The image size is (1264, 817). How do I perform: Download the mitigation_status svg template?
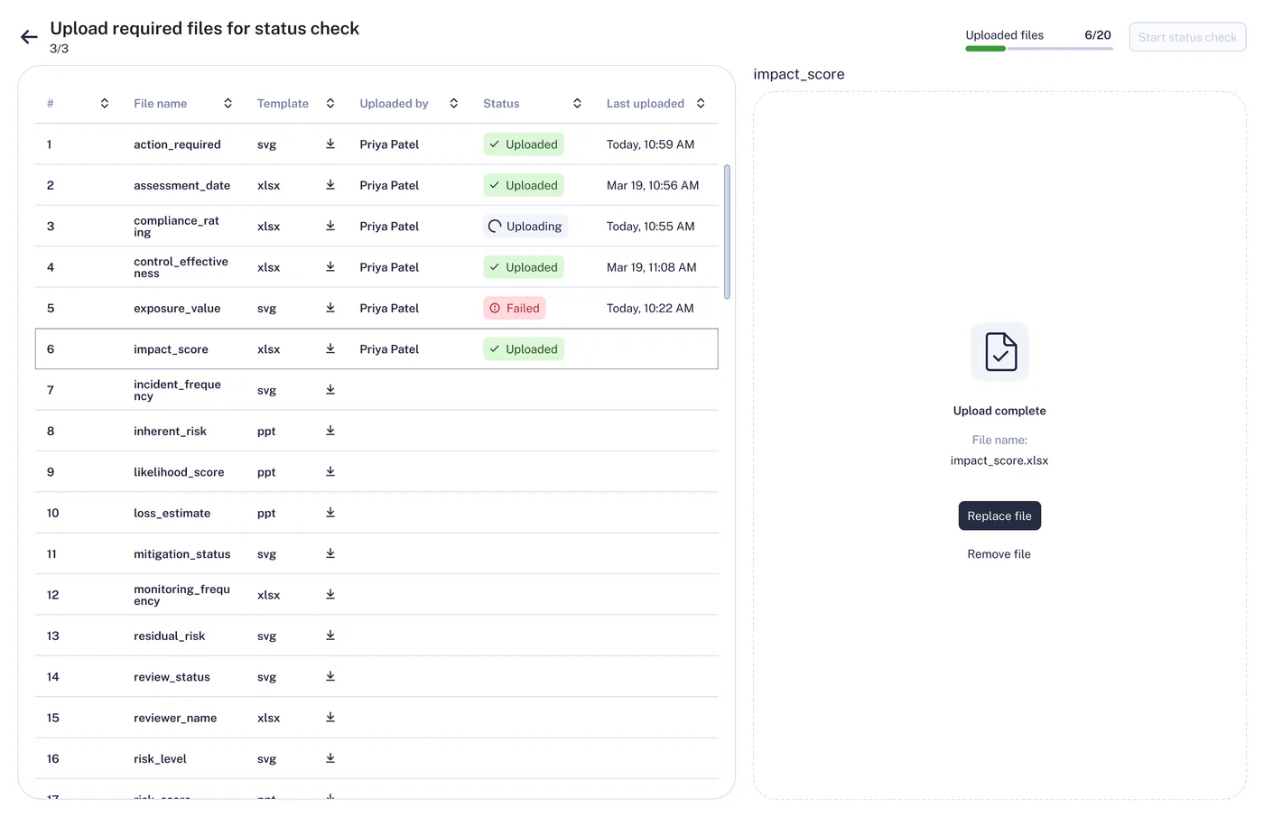click(x=330, y=553)
